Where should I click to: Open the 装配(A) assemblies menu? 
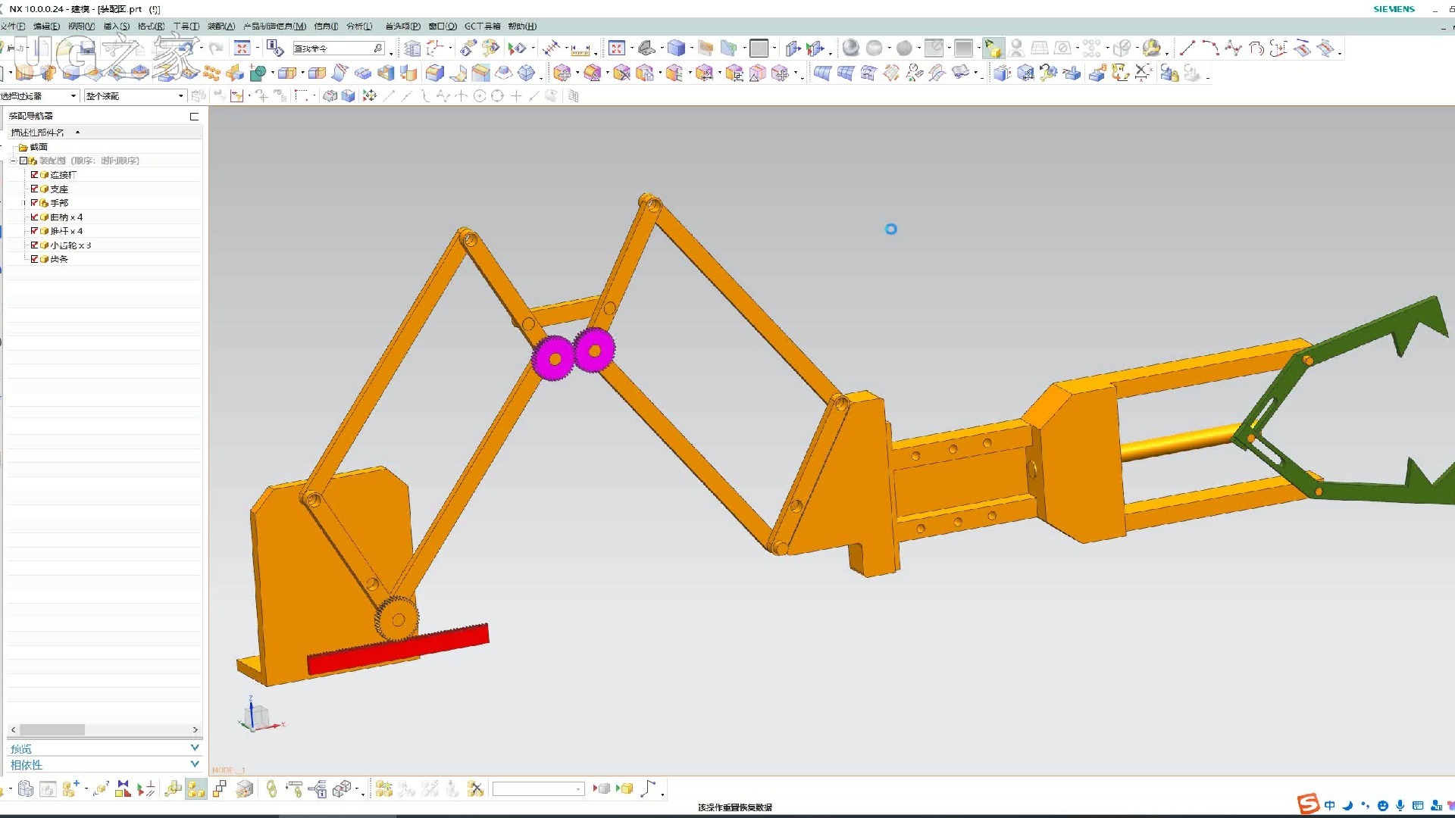(221, 27)
